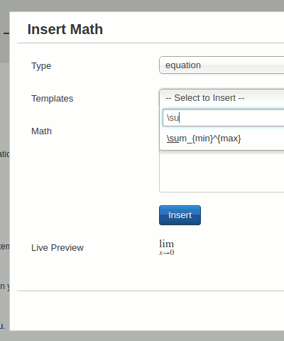Screen dimensions: 284x341
Task: Click the empty dialog footer below the divider
Action: pos(151,310)
